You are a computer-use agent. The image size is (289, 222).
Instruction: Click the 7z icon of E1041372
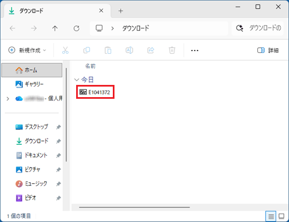[83, 92]
